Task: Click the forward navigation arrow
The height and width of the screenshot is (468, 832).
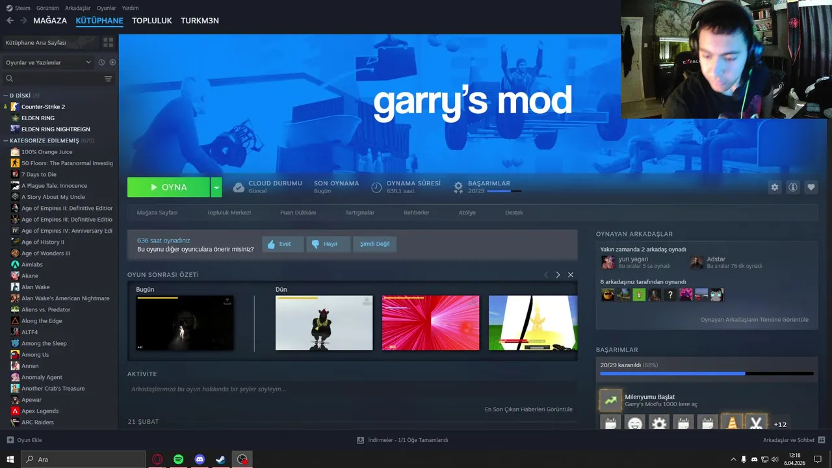Action: pos(23,21)
